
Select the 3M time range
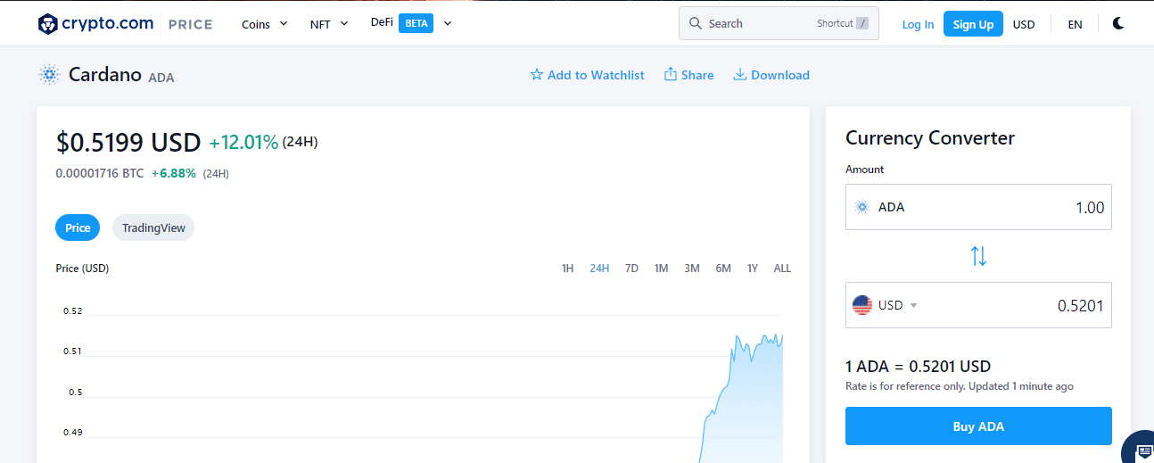pyautogui.click(x=692, y=269)
